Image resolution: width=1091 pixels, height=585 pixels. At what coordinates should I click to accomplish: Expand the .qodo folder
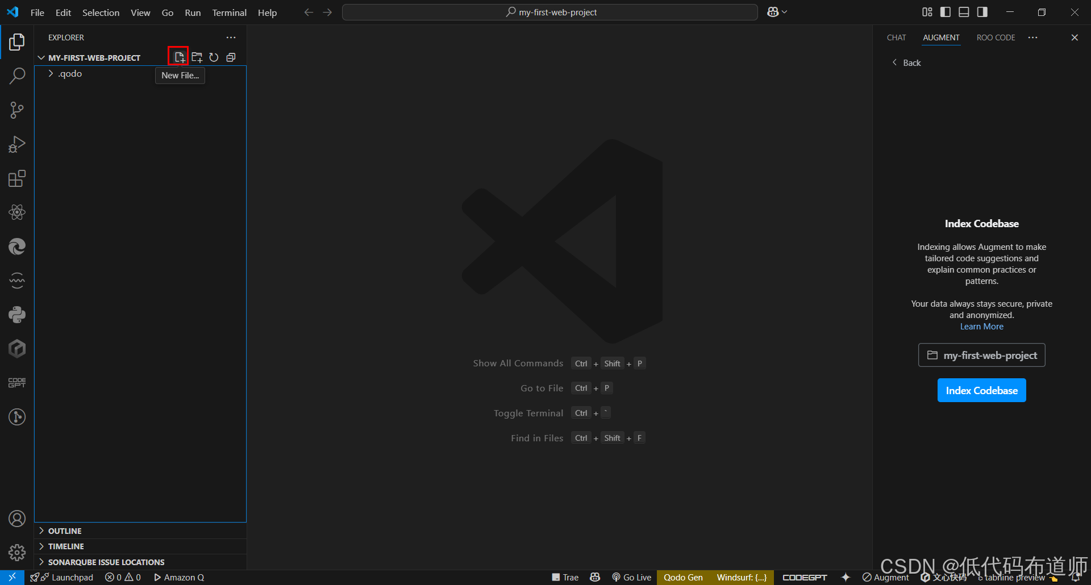coord(140,74)
